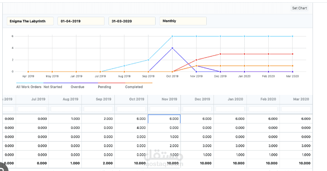Open the Monthly interval dropdown
Image resolution: width=327 pixels, height=171 pixels.
(x=183, y=21)
